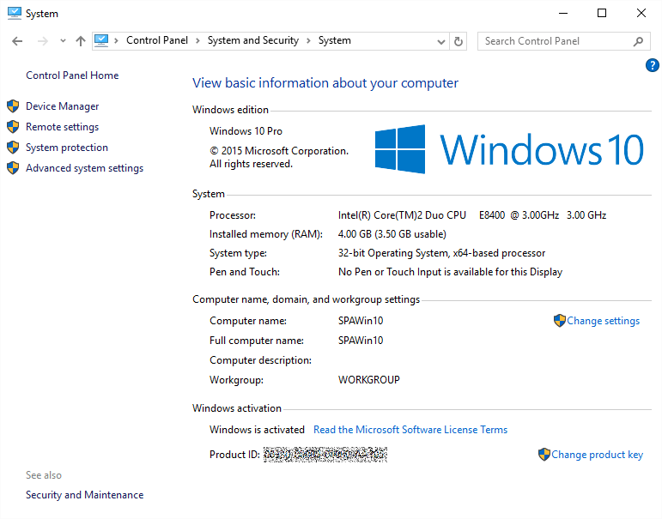Screen dimensions: 662x519
Task: Click the Forward navigation arrow
Action: (x=43, y=41)
